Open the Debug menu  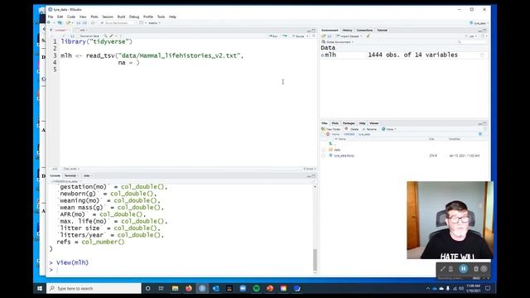point(134,17)
